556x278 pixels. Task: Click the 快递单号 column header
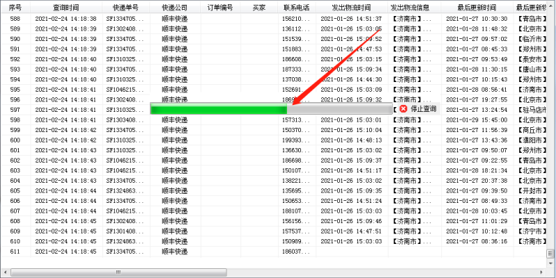click(x=125, y=8)
